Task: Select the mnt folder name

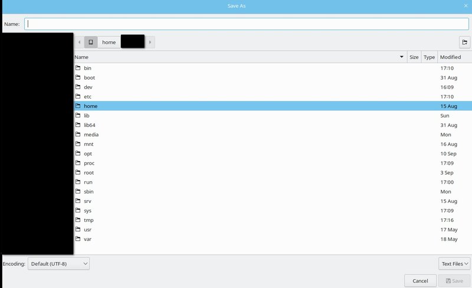Action: [89, 144]
